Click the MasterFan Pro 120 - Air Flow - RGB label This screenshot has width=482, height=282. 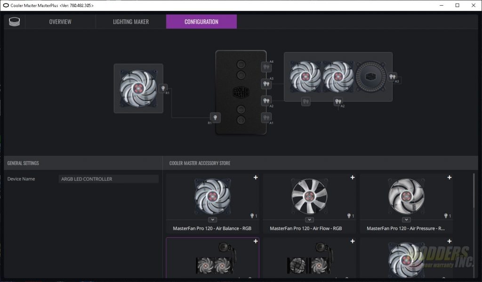click(306, 228)
